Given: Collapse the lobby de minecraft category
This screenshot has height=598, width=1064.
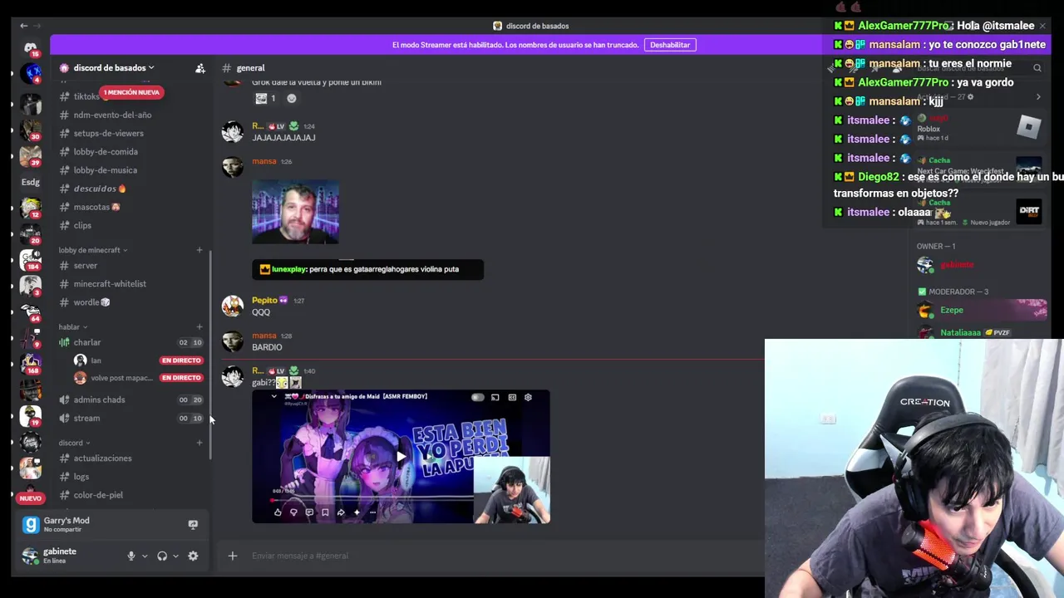Looking at the screenshot, I should (x=92, y=250).
